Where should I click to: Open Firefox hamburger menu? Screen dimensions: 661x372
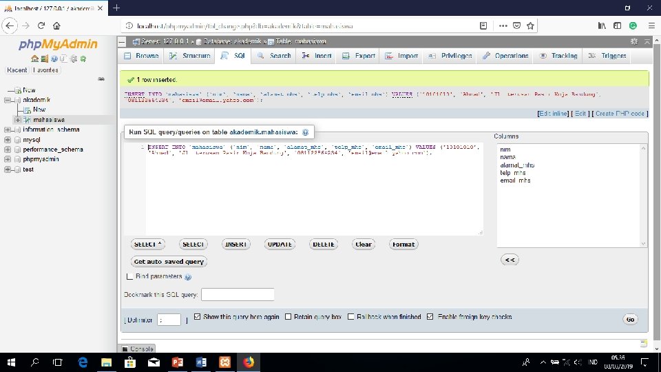651,25
